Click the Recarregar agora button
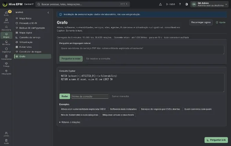The width and height of the screenshot is (231, 146). tap(201, 22)
